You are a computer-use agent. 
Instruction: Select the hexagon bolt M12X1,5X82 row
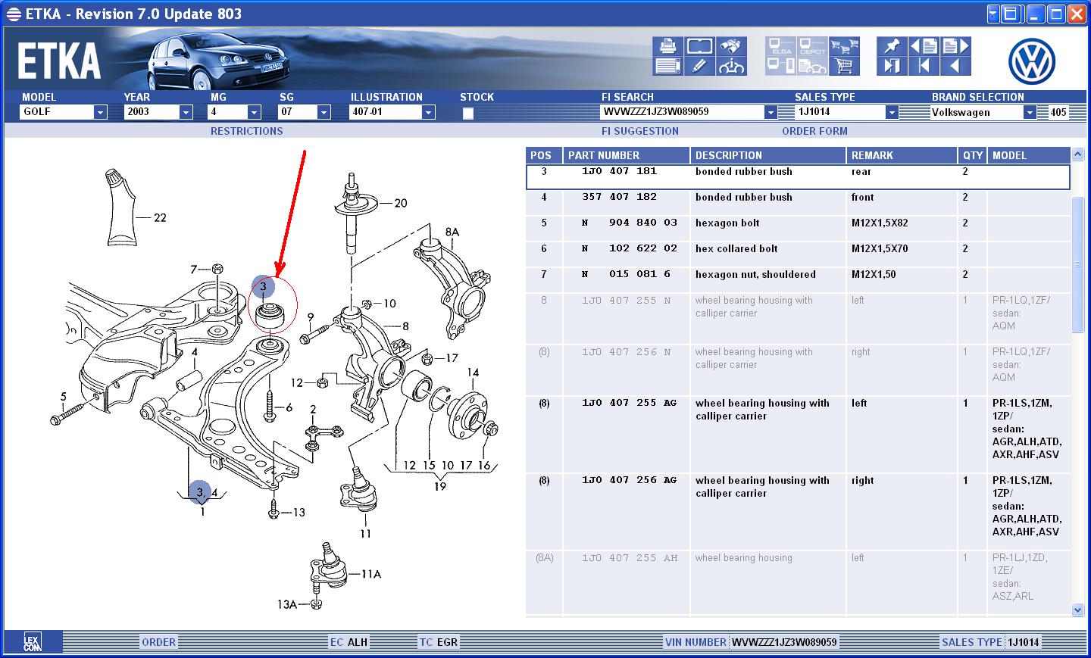point(798,229)
